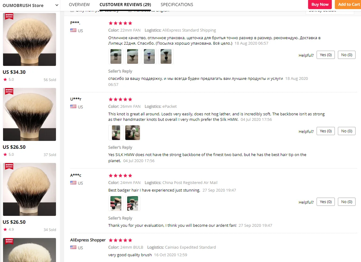View second photo in the 26mm FAN review

coord(133,133)
